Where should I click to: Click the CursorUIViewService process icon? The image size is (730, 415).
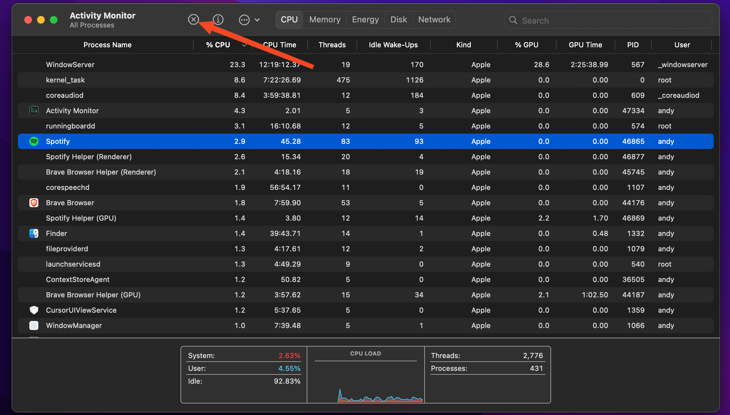click(x=34, y=310)
